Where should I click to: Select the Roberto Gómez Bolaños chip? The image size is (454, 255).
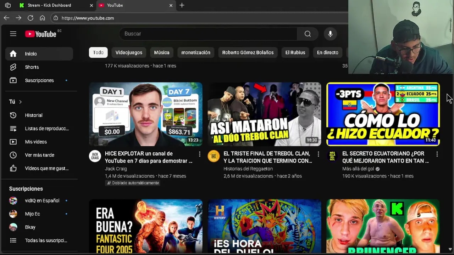pos(248,52)
